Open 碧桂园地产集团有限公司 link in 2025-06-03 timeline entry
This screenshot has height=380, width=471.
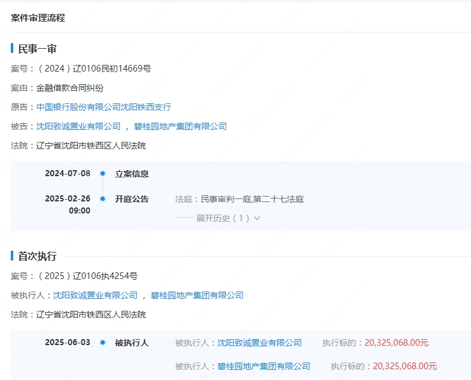tap(264, 366)
